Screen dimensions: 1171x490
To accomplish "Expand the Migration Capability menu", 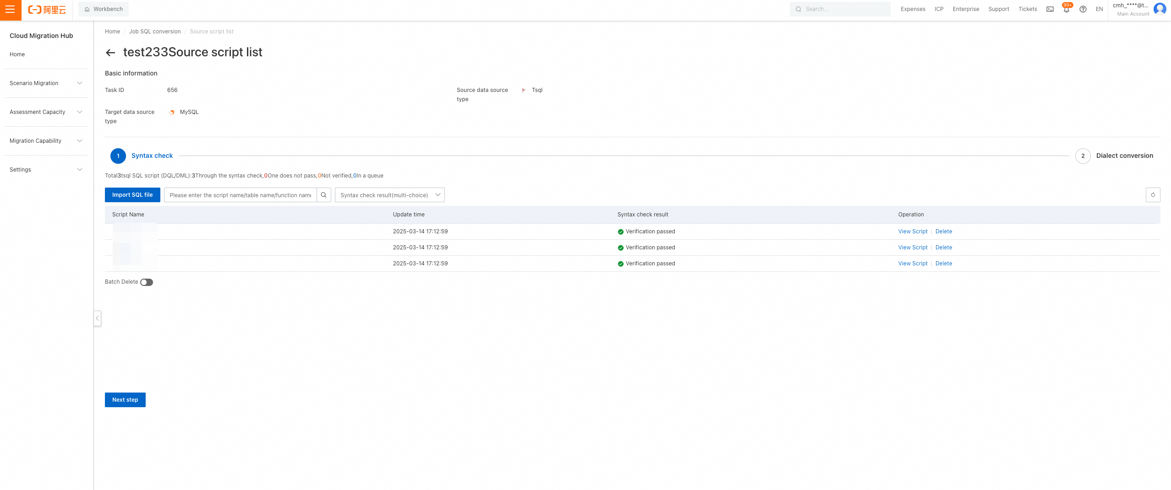I will 46,141.
